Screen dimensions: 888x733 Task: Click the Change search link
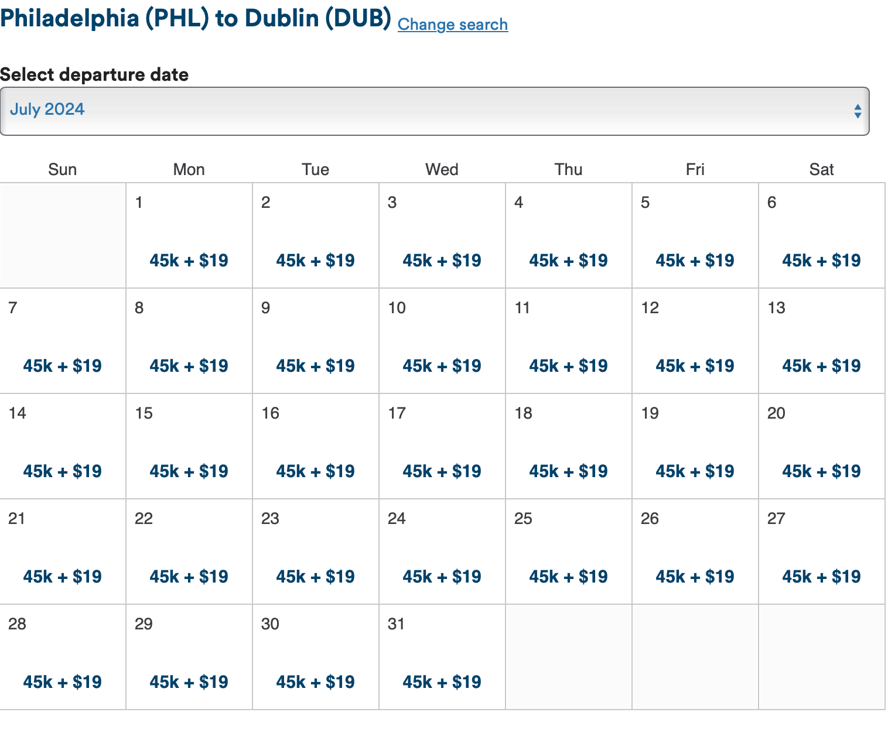coord(452,25)
